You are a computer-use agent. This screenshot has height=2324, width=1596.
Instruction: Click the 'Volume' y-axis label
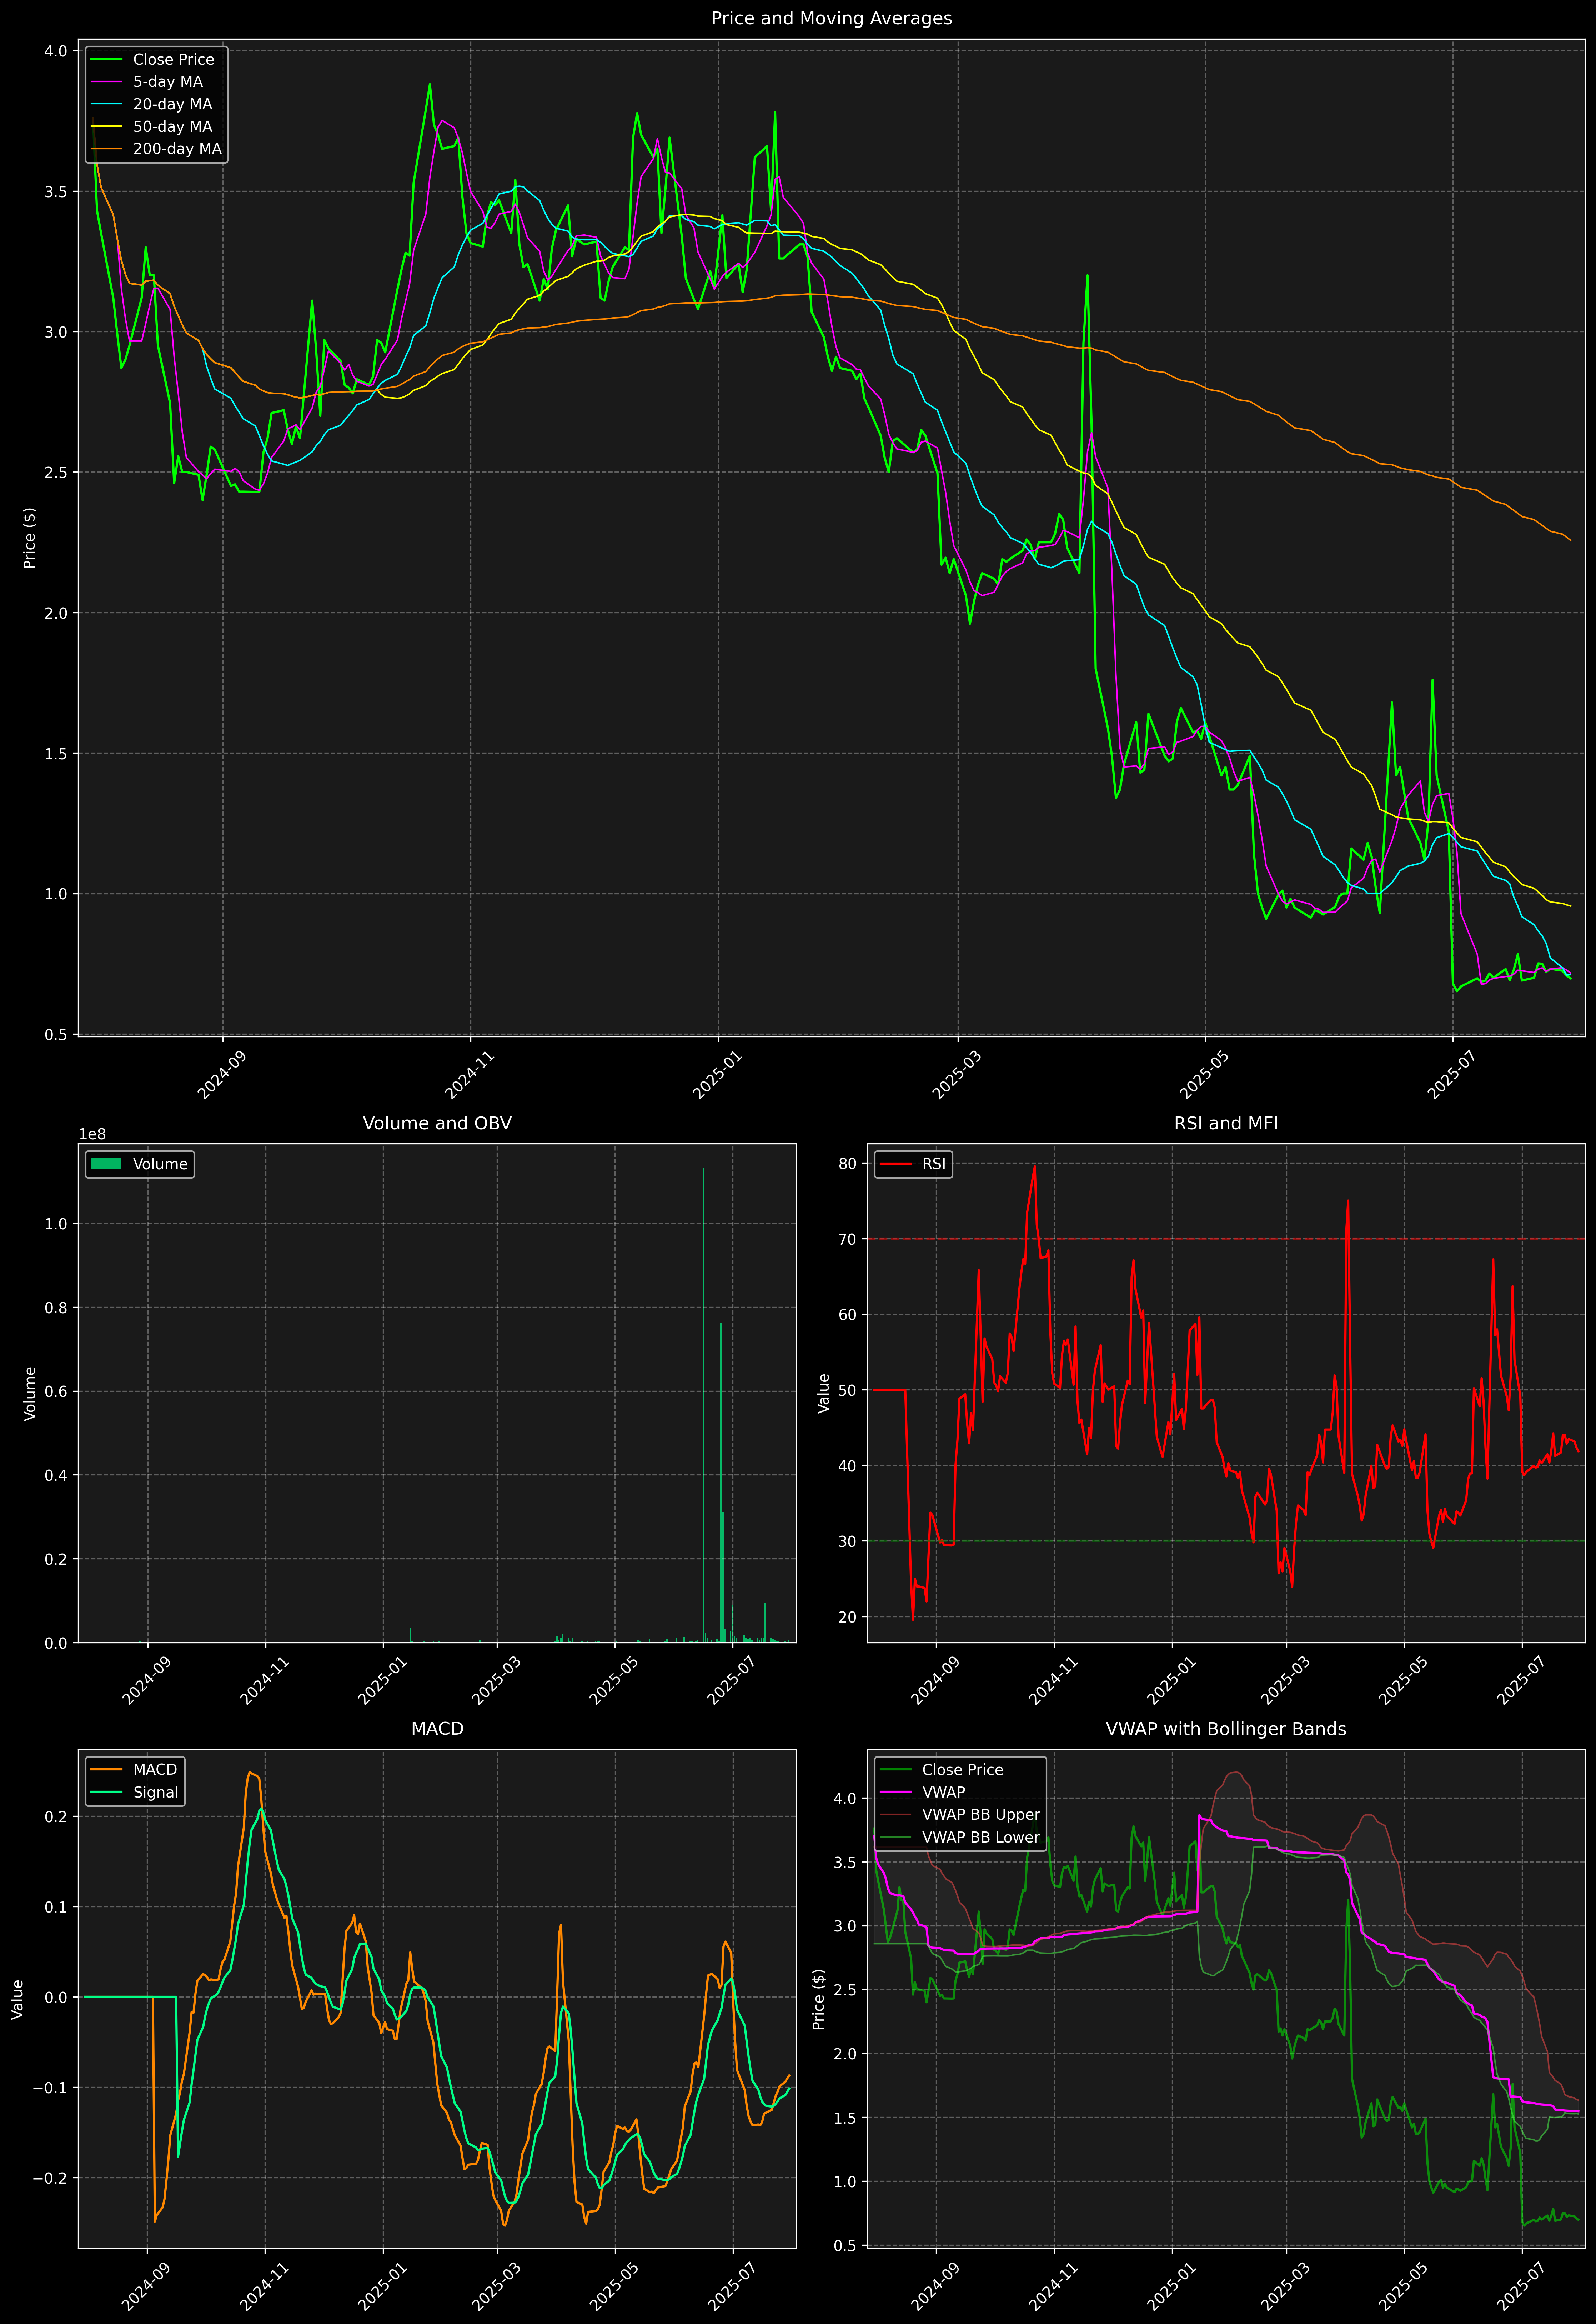click(30, 1393)
